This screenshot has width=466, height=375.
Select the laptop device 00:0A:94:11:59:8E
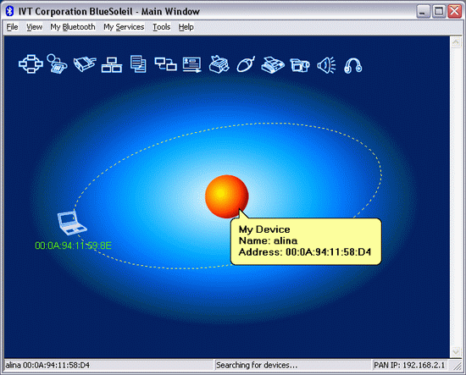tap(72, 223)
